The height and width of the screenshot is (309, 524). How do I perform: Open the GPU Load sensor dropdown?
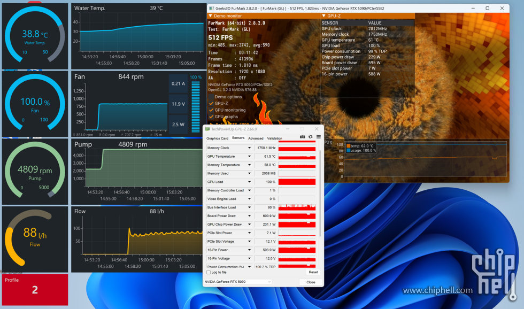249,182
